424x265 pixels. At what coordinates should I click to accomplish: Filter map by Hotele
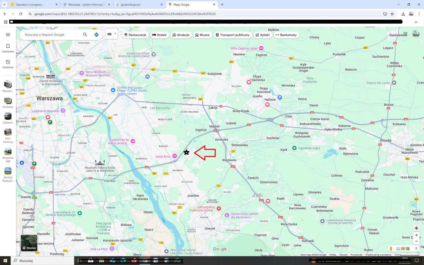coord(159,35)
